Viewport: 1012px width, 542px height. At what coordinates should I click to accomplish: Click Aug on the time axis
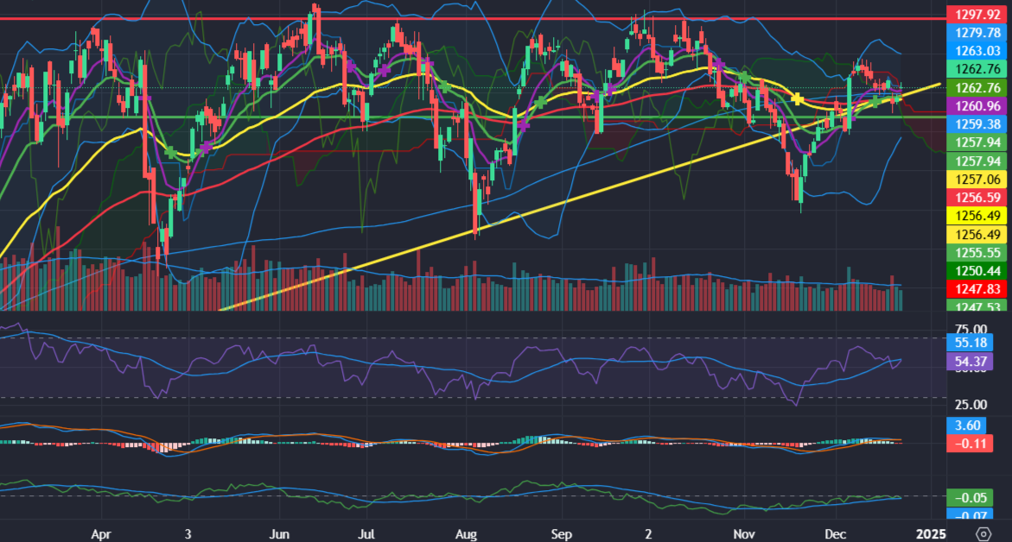click(x=467, y=533)
